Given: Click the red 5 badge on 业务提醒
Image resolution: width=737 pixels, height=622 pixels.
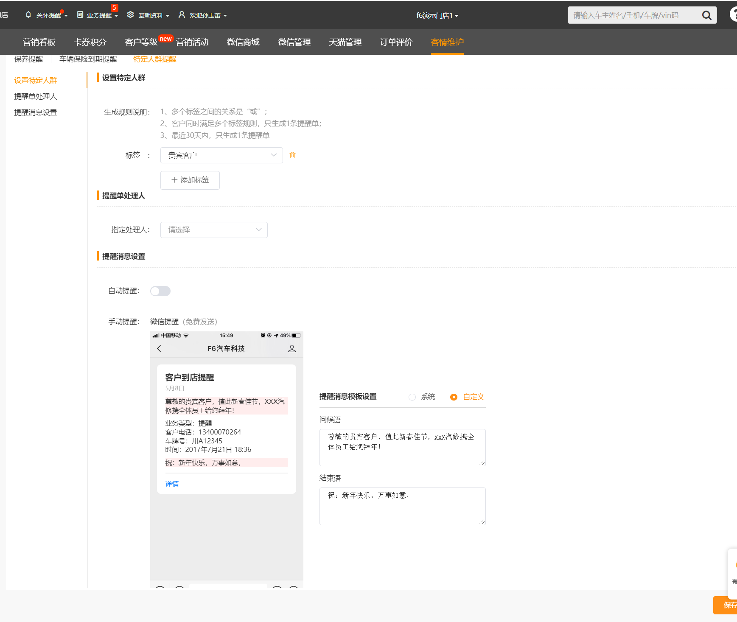Looking at the screenshot, I should [114, 8].
